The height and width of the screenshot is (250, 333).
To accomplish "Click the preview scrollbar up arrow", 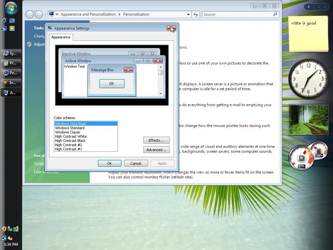I will tap(161, 67).
